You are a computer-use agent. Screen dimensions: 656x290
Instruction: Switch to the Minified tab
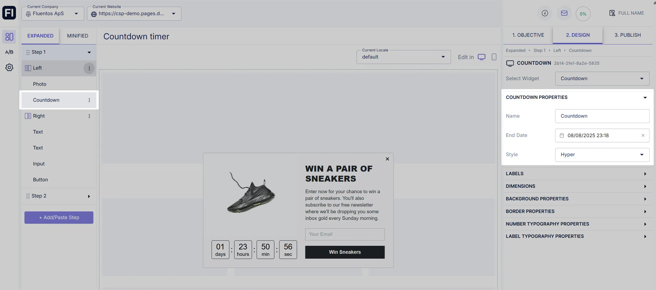click(x=77, y=36)
